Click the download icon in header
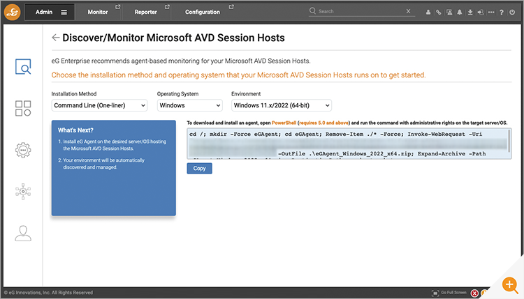 click(470, 13)
